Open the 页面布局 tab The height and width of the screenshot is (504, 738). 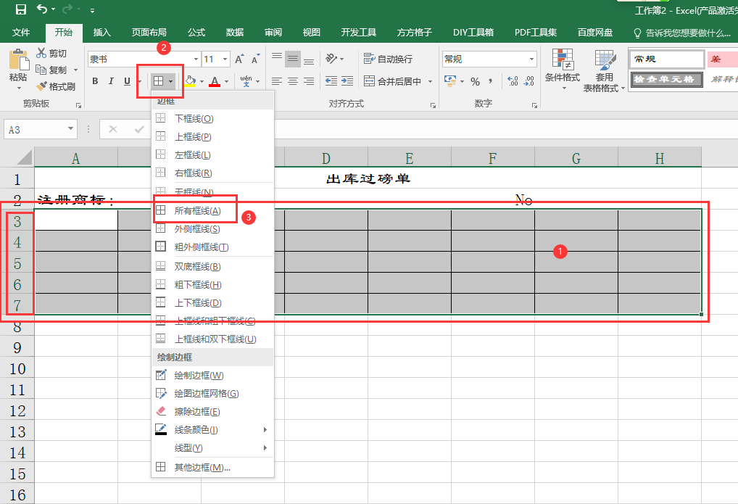coord(149,33)
